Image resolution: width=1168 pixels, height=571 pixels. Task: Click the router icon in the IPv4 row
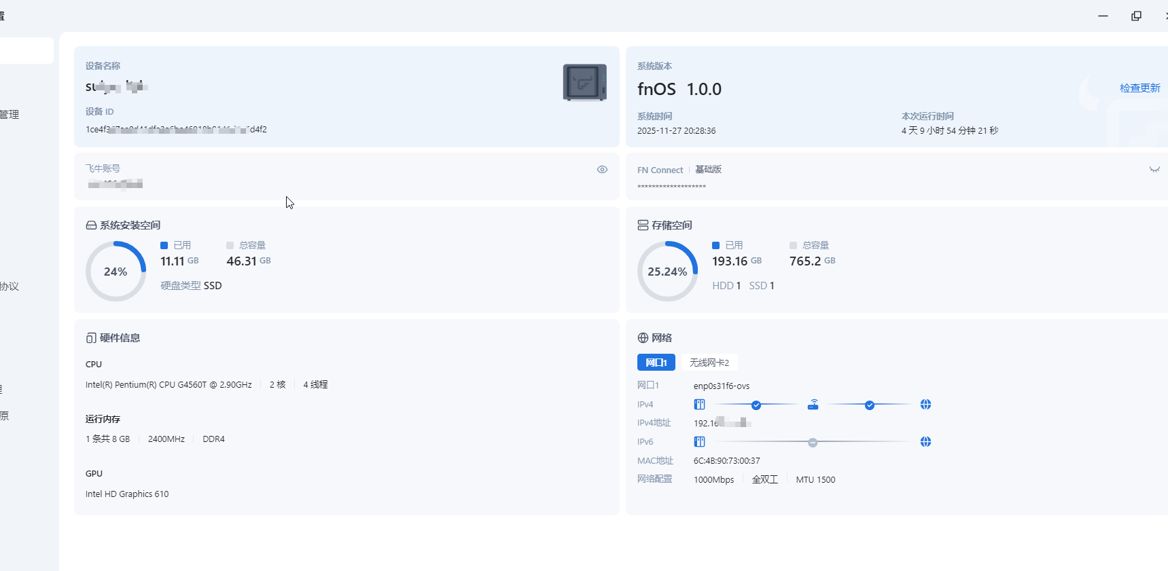(813, 405)
